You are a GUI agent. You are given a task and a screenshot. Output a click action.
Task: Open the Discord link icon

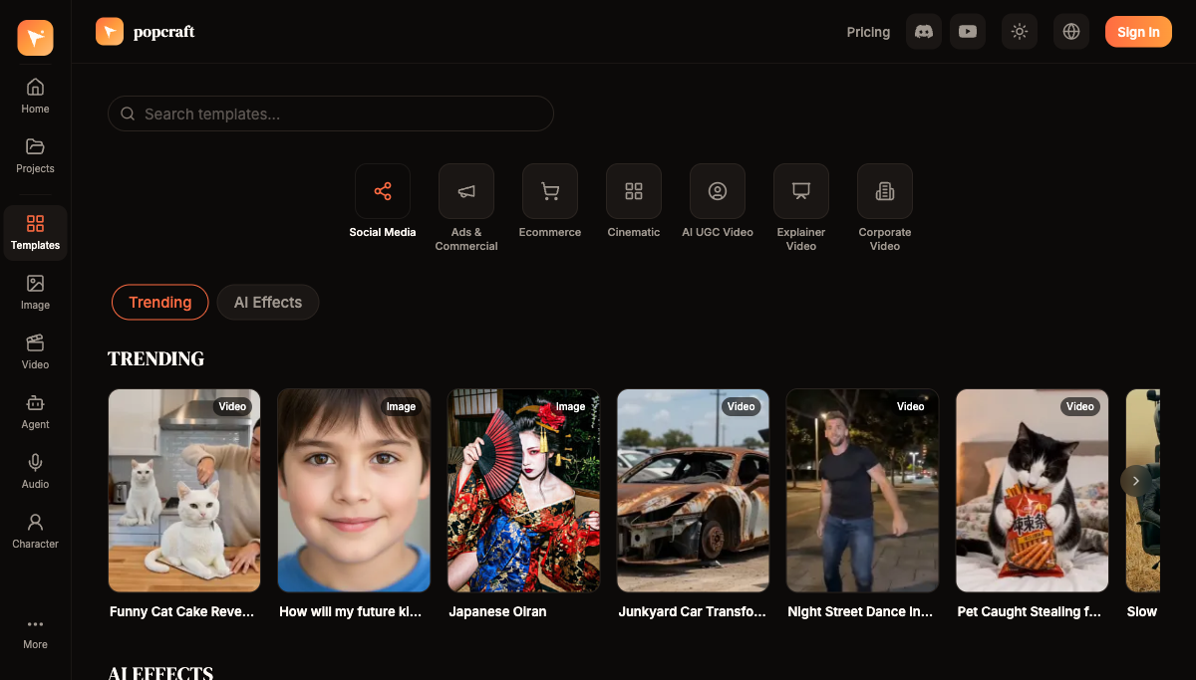(x=923, y=32)
